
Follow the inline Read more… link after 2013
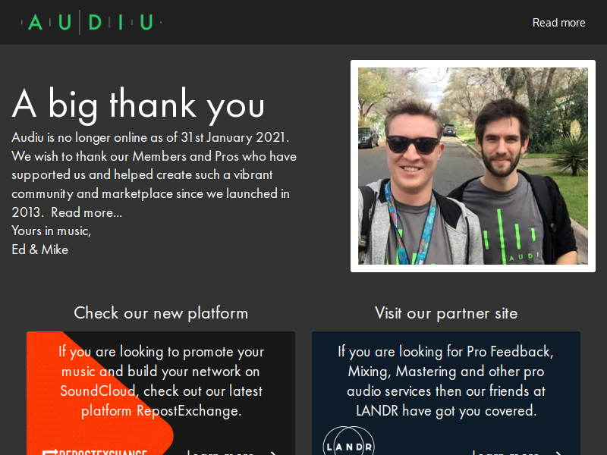click(86, 212)
